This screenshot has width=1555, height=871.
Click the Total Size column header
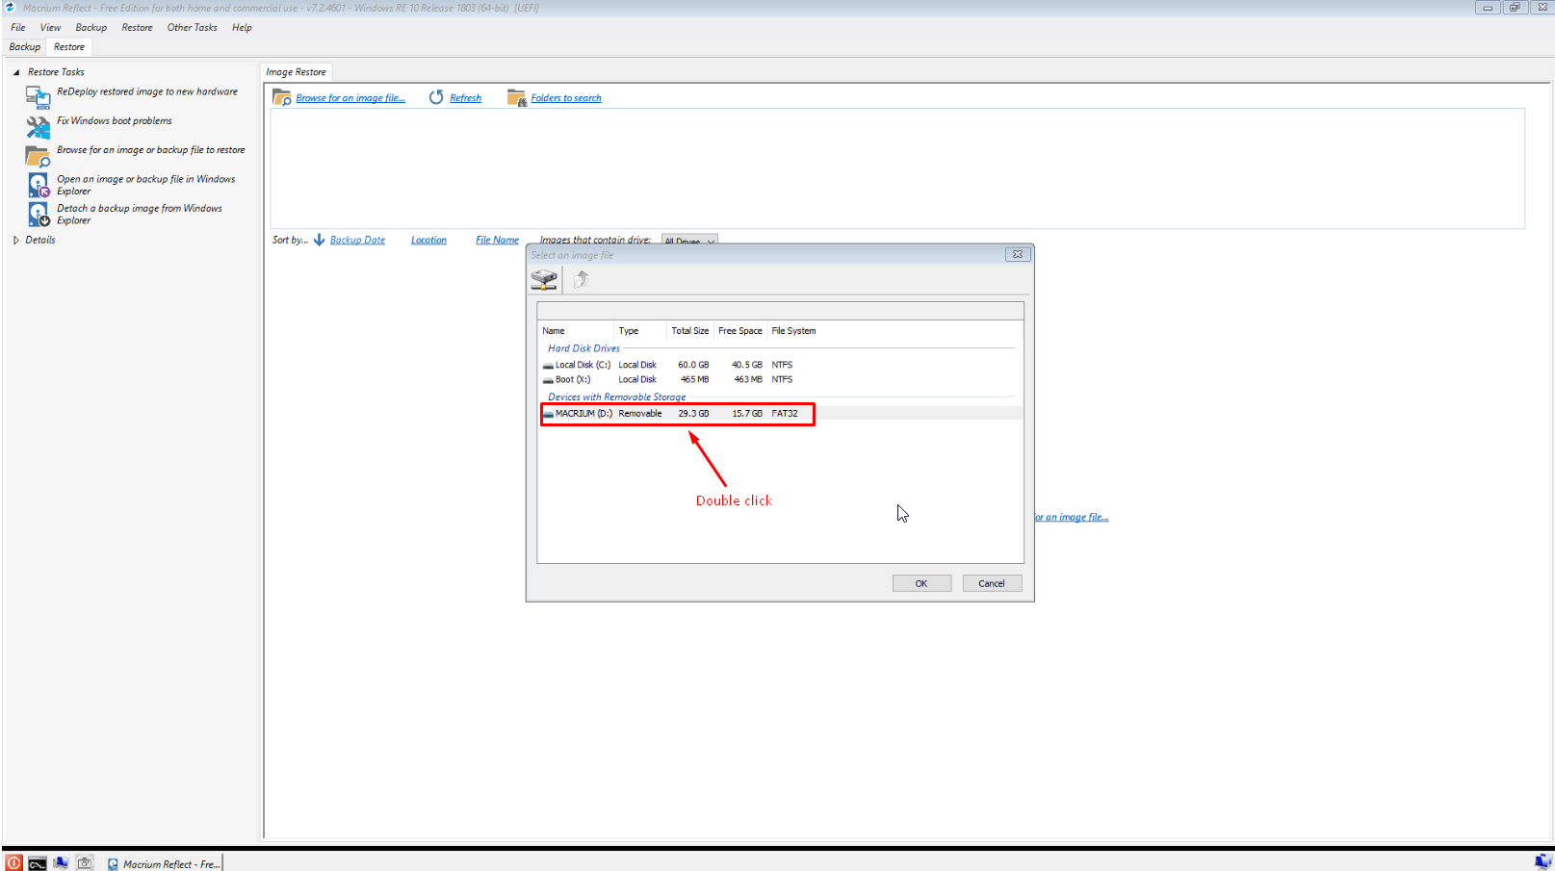click(689, 331)
